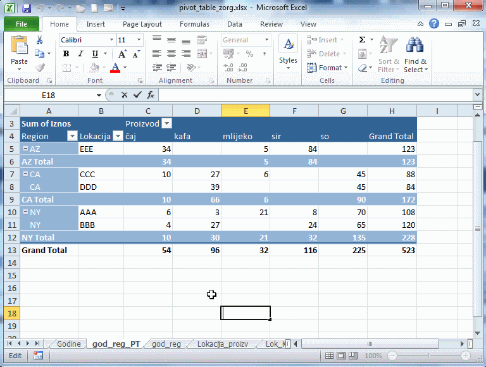Click the Insert Function fx icon

tap(151, 95)
